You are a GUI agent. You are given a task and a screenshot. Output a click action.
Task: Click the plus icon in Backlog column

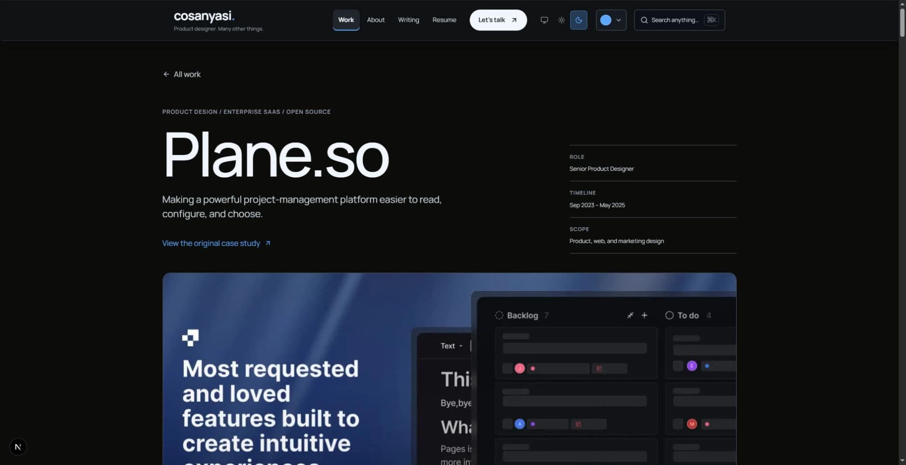click(x=644, y=315)
